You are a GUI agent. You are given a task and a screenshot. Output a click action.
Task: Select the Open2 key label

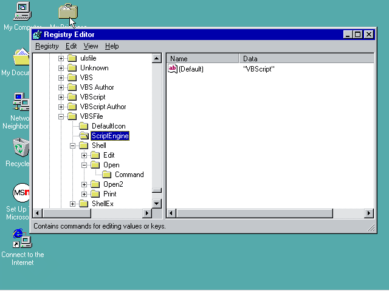[113, 184]
